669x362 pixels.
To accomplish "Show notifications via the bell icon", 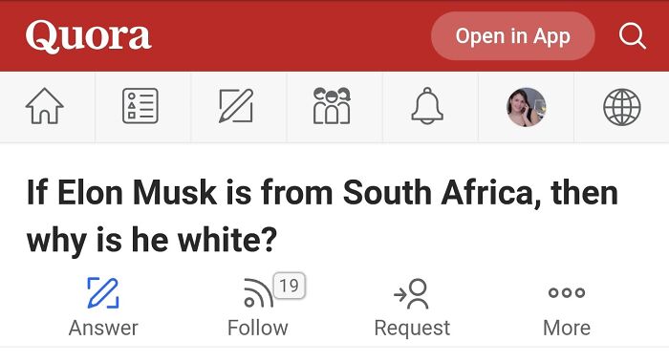I will coord(427,106).
